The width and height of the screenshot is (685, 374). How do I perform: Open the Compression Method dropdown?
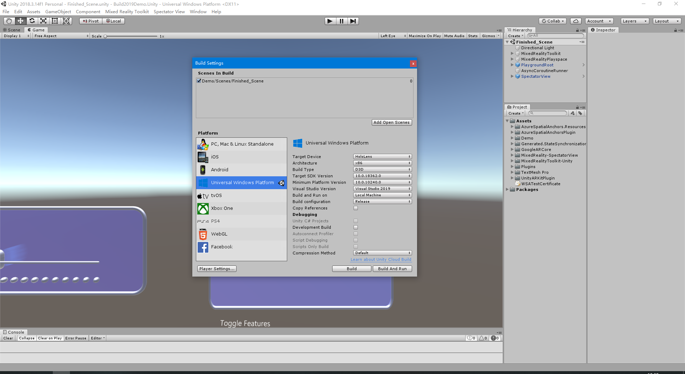click(x=382, y=253)
